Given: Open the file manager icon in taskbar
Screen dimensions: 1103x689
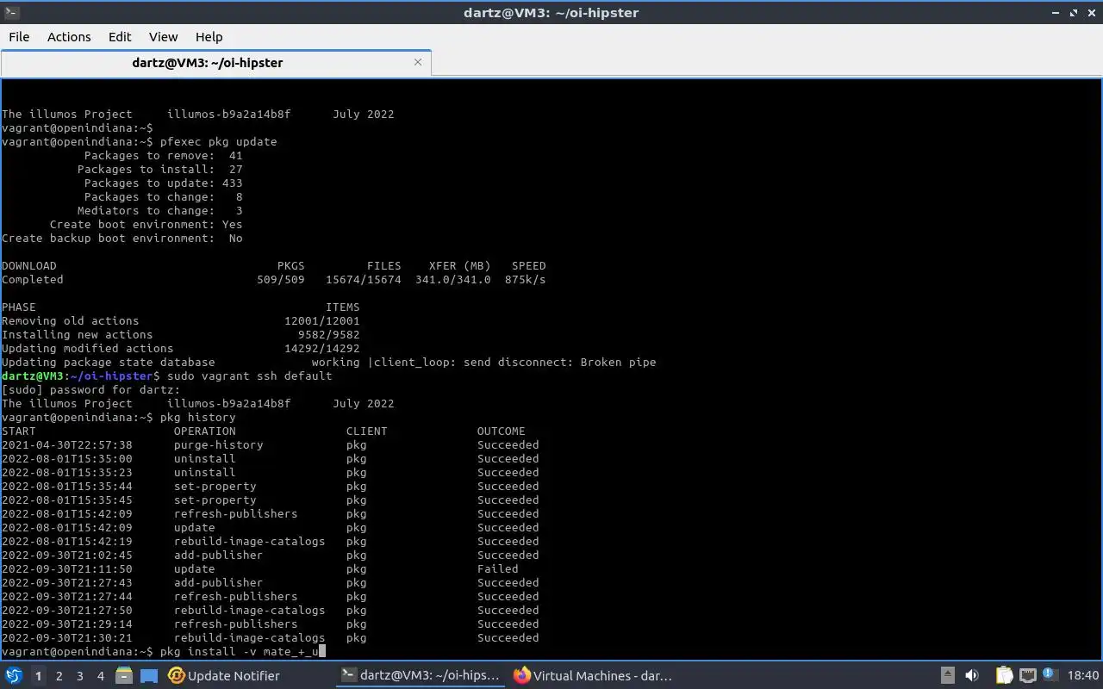Looking at the screenshot, I should click(124, 675).
